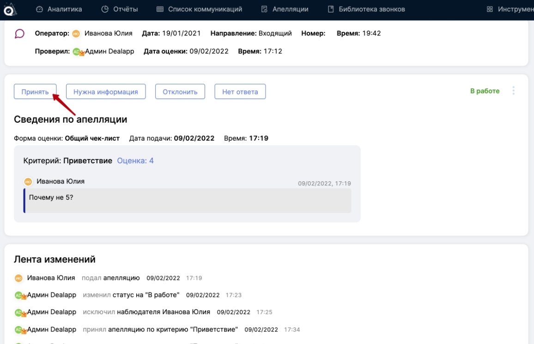
Task: Click Админ Dealapp avatar on status change entry
Action: pyautogui.click(x=19, y=295)
